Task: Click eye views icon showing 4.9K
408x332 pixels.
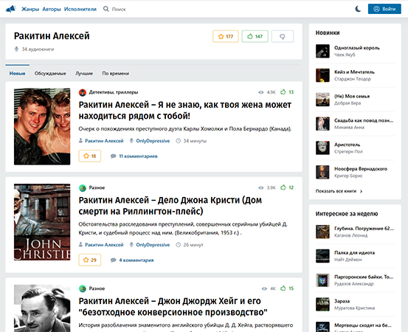Action: (261, 92)
